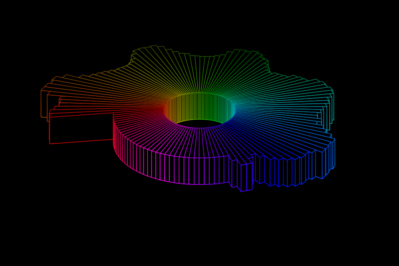Image resolution: width=399 pixels, height=266 pixels.
Task: Click the large red-outlined rectangular panel on the left
Action: point(81,128)
